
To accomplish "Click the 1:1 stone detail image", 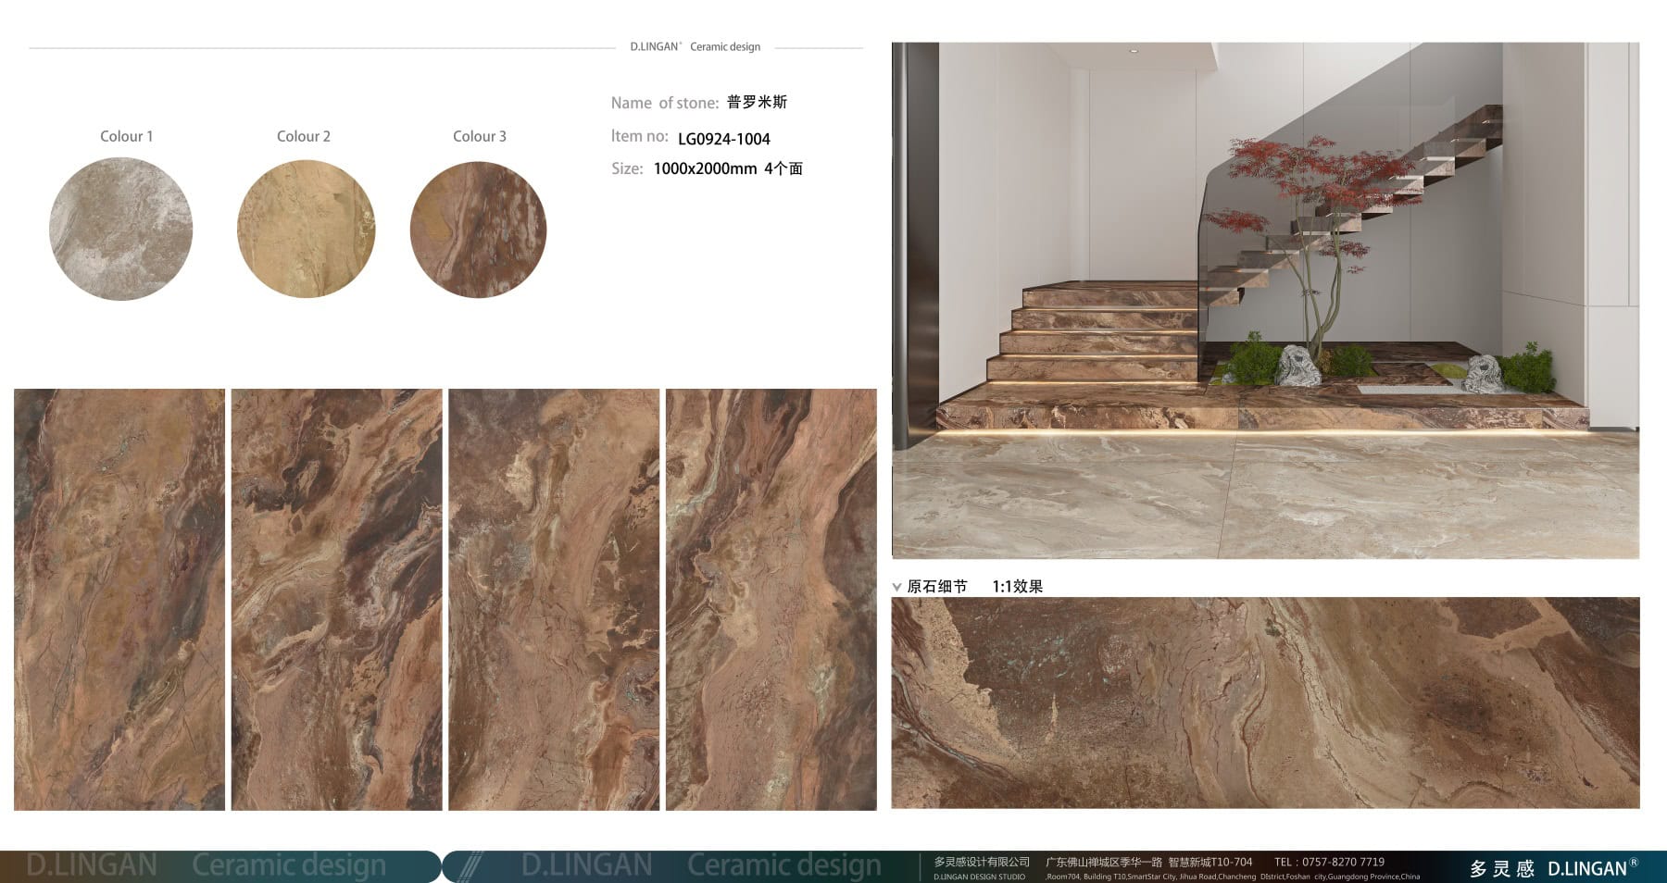I will (1265, 703).
